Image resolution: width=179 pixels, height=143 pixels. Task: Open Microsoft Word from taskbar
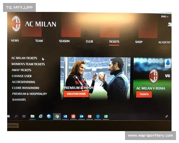tap(65, 116)
